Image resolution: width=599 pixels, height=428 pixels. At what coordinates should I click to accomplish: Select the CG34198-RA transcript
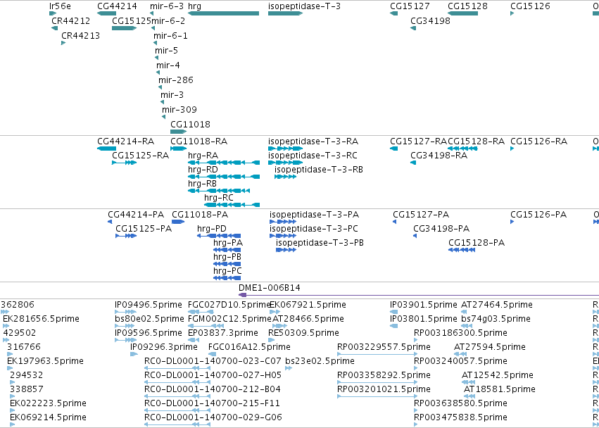[x=413, y=163]
